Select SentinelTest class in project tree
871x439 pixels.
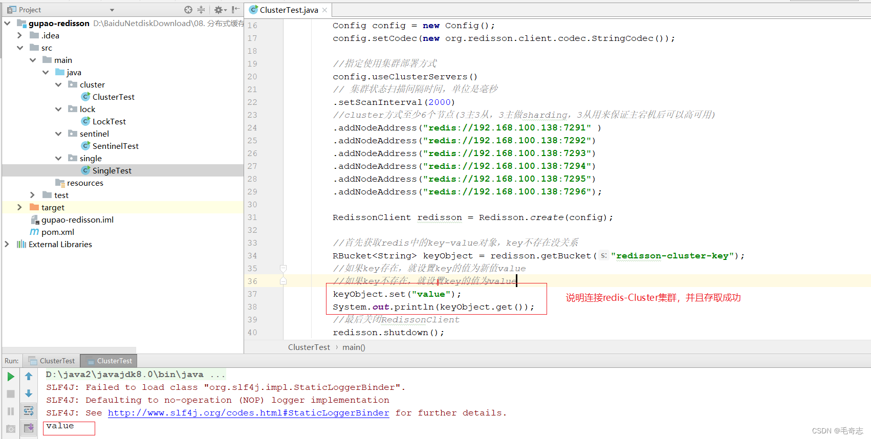tap(115, 146)
